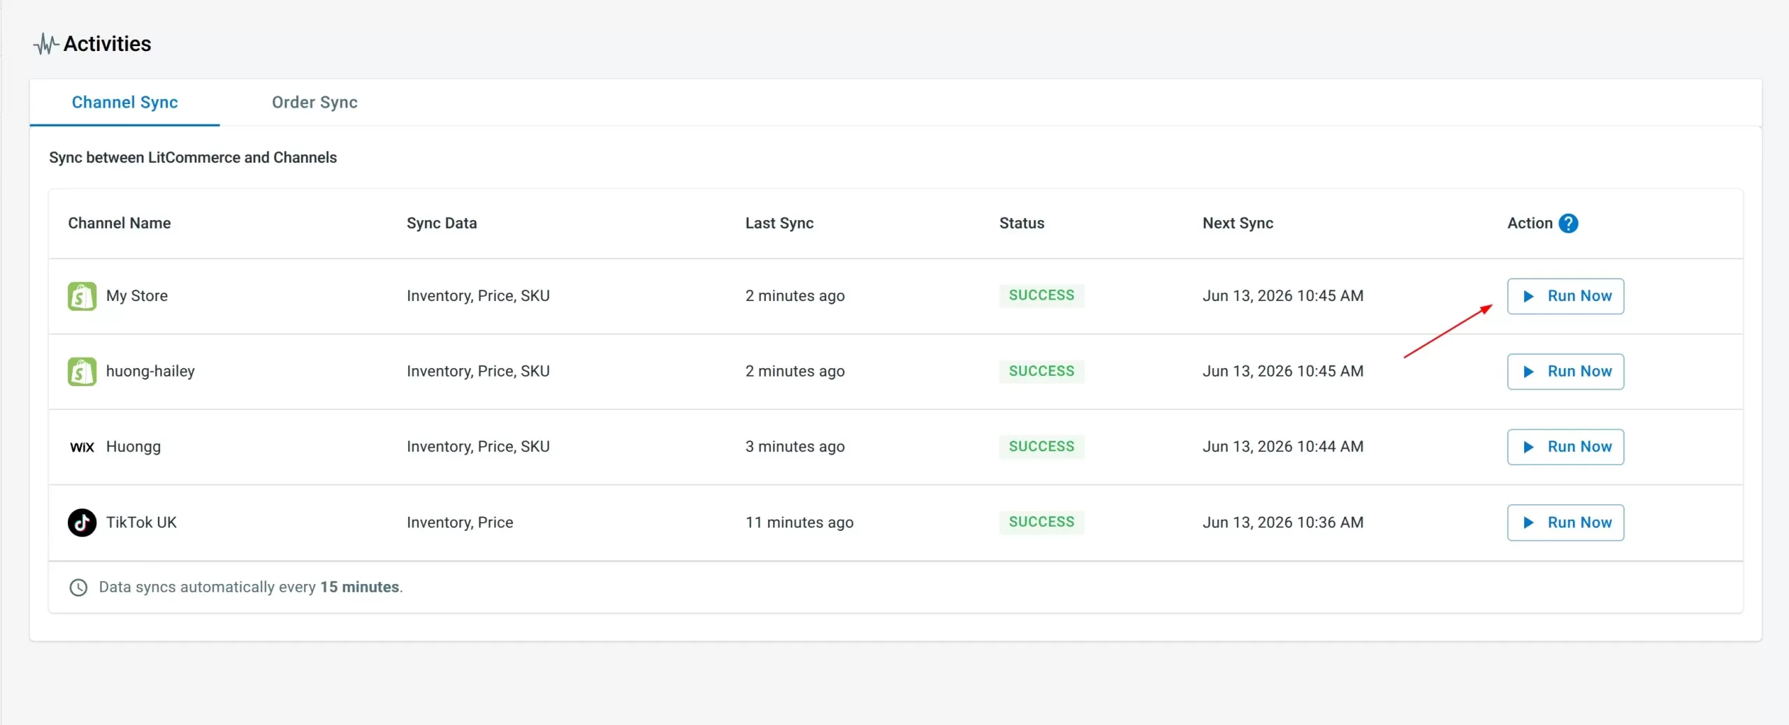Click the Wix logo for Huongg
Image resolution: width=1789 pixels, height=725 pixels.
(x=82, y=447)
